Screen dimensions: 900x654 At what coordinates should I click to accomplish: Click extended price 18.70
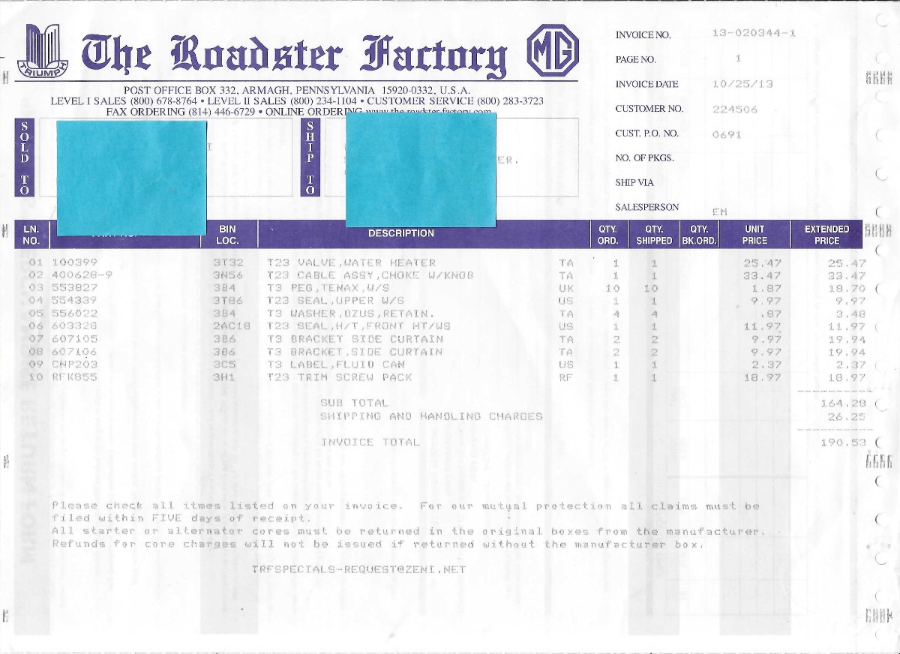pos(847,289)
